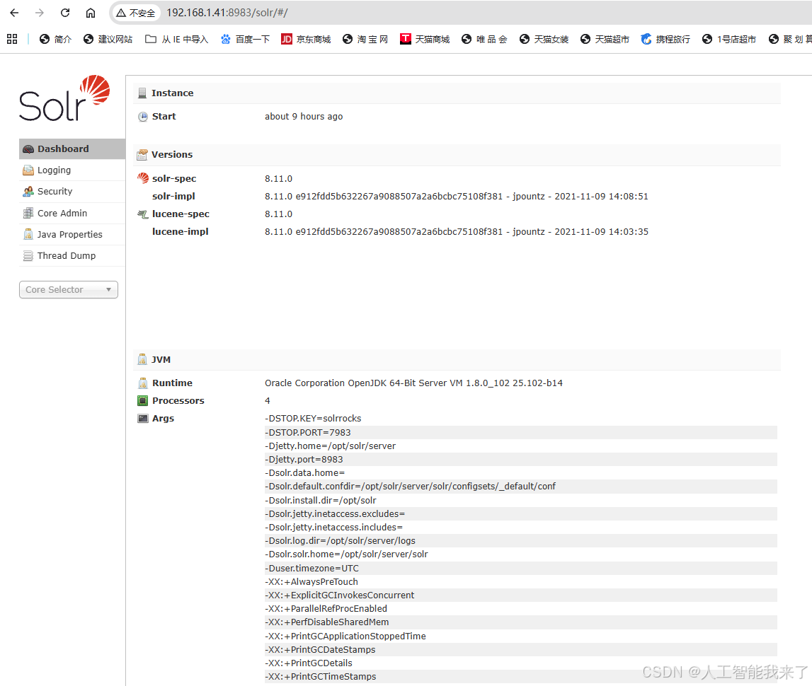812x686 pixels.
Task: Click the -Dsolr.install.dir=/opt/solr argument row
Action: (x=521, y=500)
